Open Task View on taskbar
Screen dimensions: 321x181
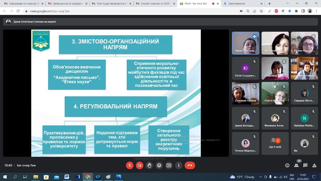(x=25, y=177)
